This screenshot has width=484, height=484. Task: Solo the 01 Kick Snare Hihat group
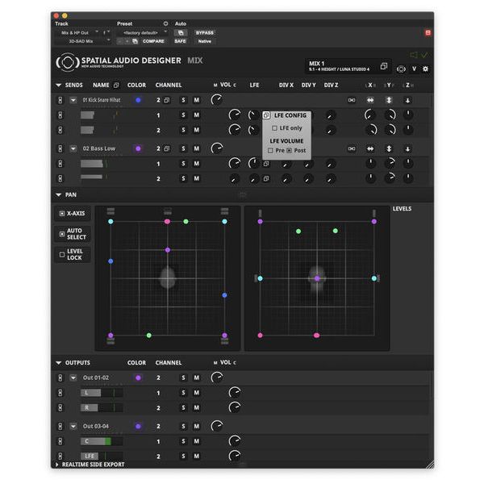[183, 100]
